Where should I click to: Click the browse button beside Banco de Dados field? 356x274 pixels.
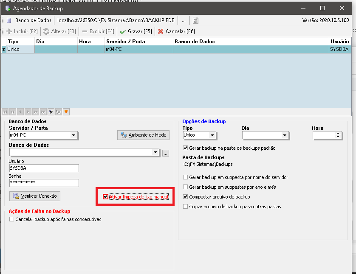click(x=166, y=153)
